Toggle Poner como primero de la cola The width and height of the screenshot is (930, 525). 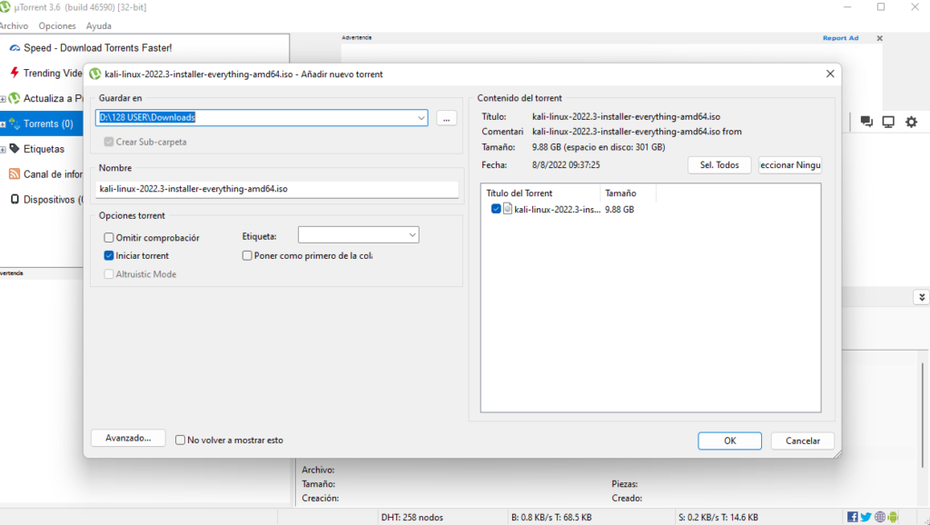247,255
